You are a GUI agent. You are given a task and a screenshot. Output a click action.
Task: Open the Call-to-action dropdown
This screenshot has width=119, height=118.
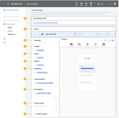(45, 105)
